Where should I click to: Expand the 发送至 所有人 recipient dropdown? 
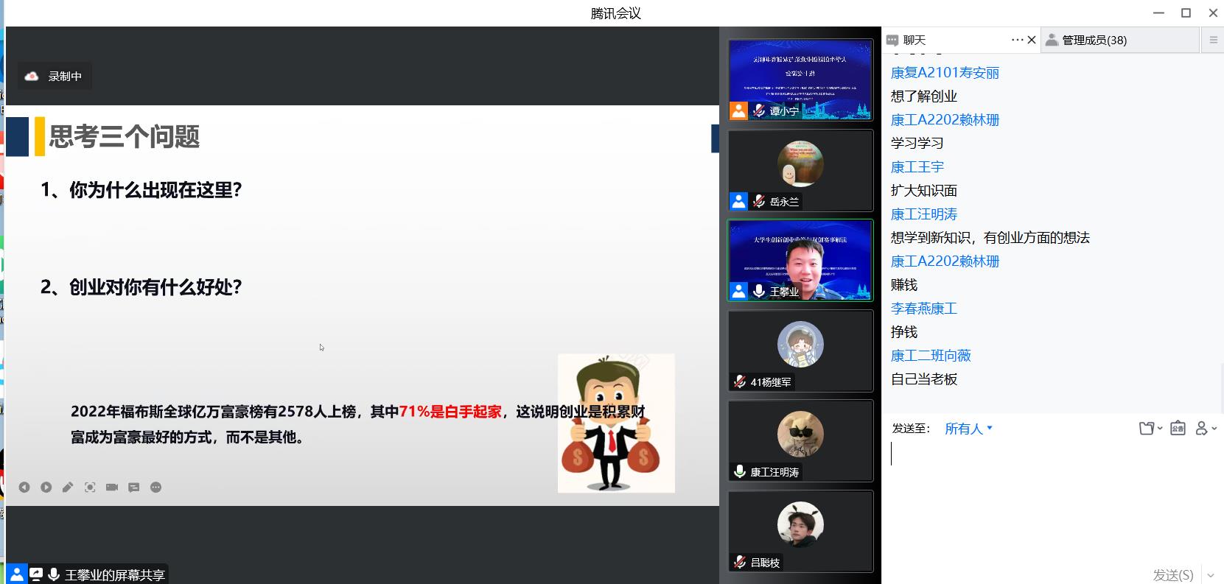(x=968, y=429)
